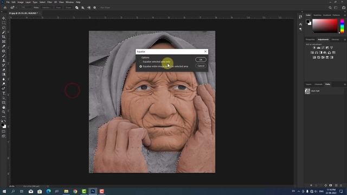Select the Path Selection tool
The image size is (347, 195).
coord(4,98)
